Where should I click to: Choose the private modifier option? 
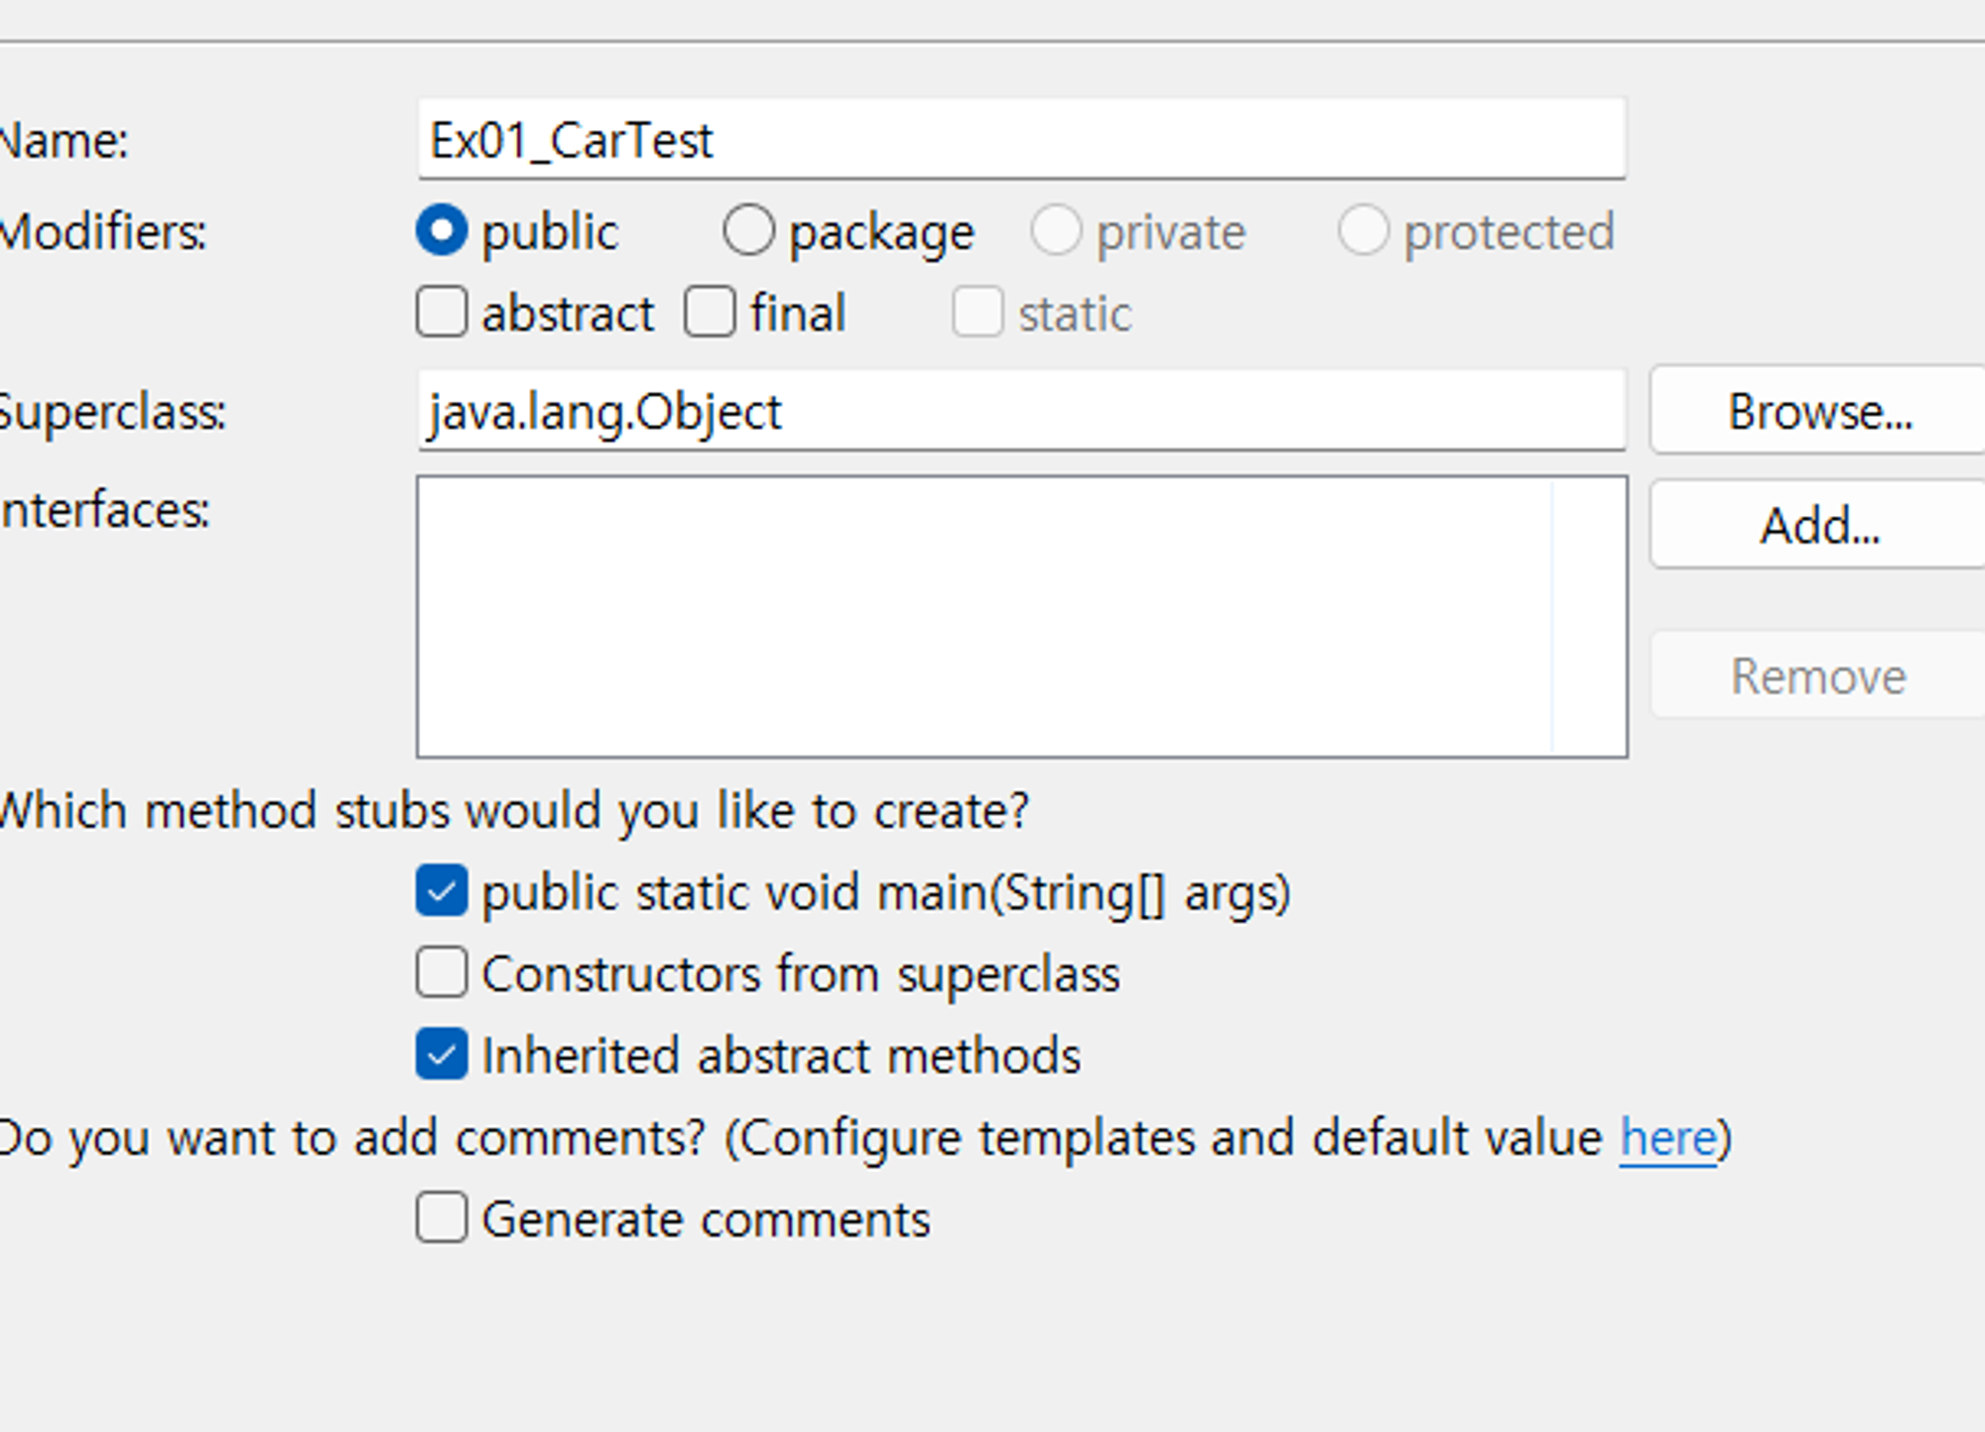point(1056,230)
